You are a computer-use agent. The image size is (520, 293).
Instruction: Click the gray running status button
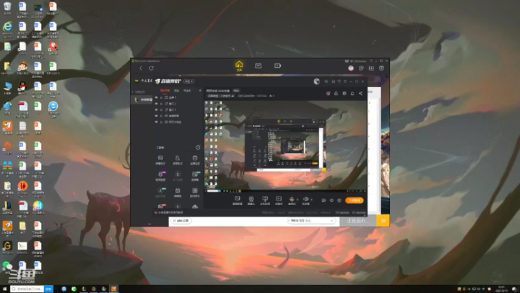coord(358,221)
